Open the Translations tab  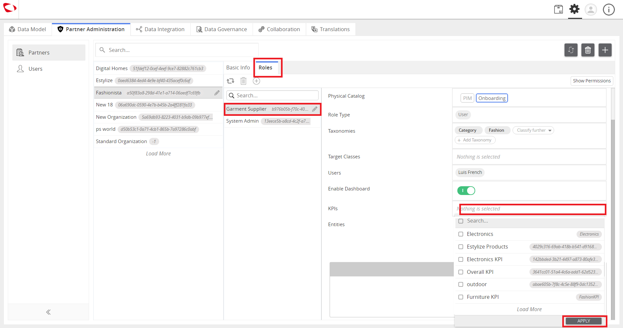tap(331, 29)
